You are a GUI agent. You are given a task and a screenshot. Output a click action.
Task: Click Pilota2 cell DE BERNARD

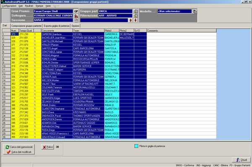tap(126, 34)
